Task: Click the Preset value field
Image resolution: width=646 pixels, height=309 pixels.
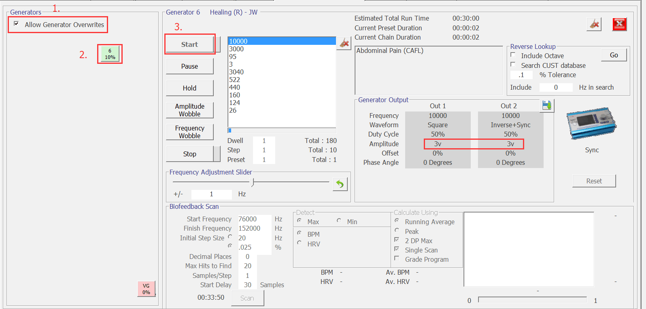Action: coord(264,160)
